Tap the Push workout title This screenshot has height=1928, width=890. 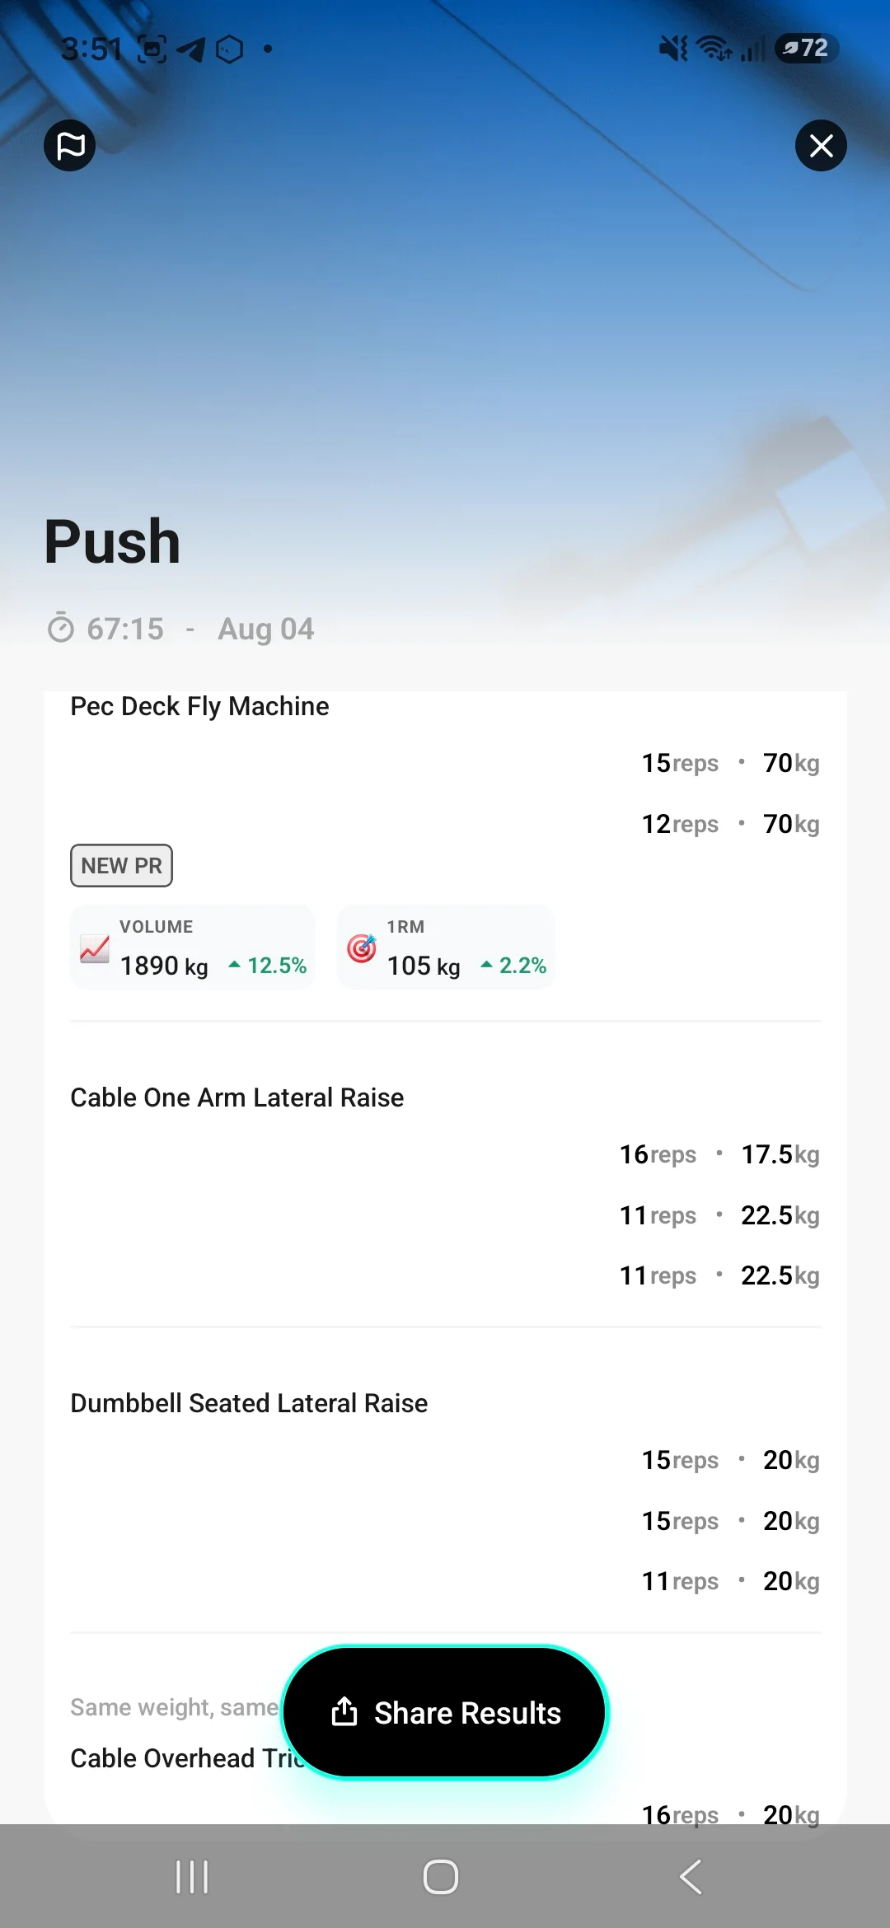coord(112,542)
